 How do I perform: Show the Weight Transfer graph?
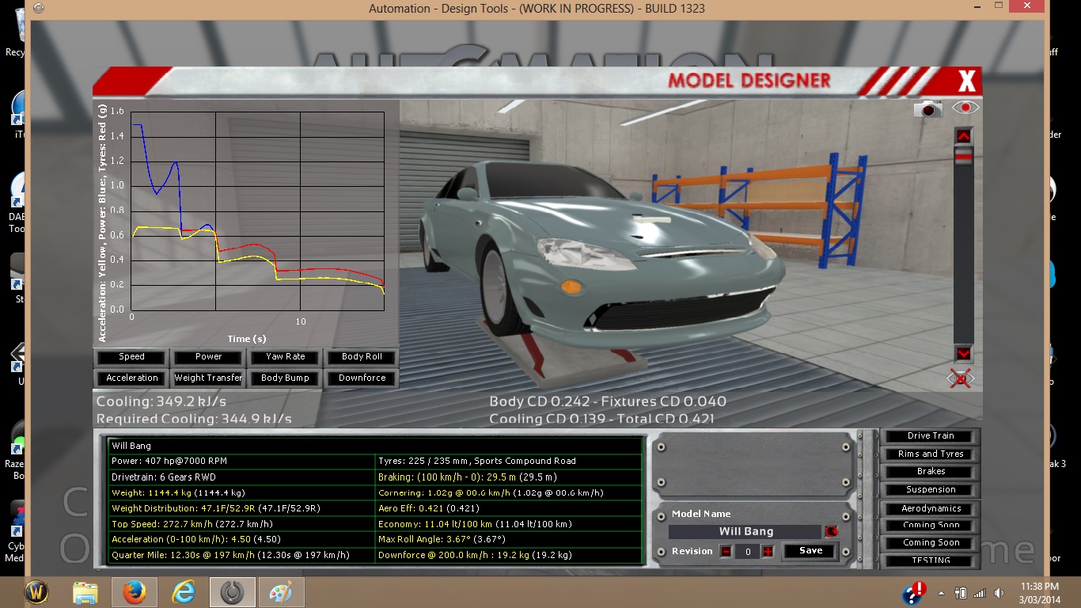[209, 378]
